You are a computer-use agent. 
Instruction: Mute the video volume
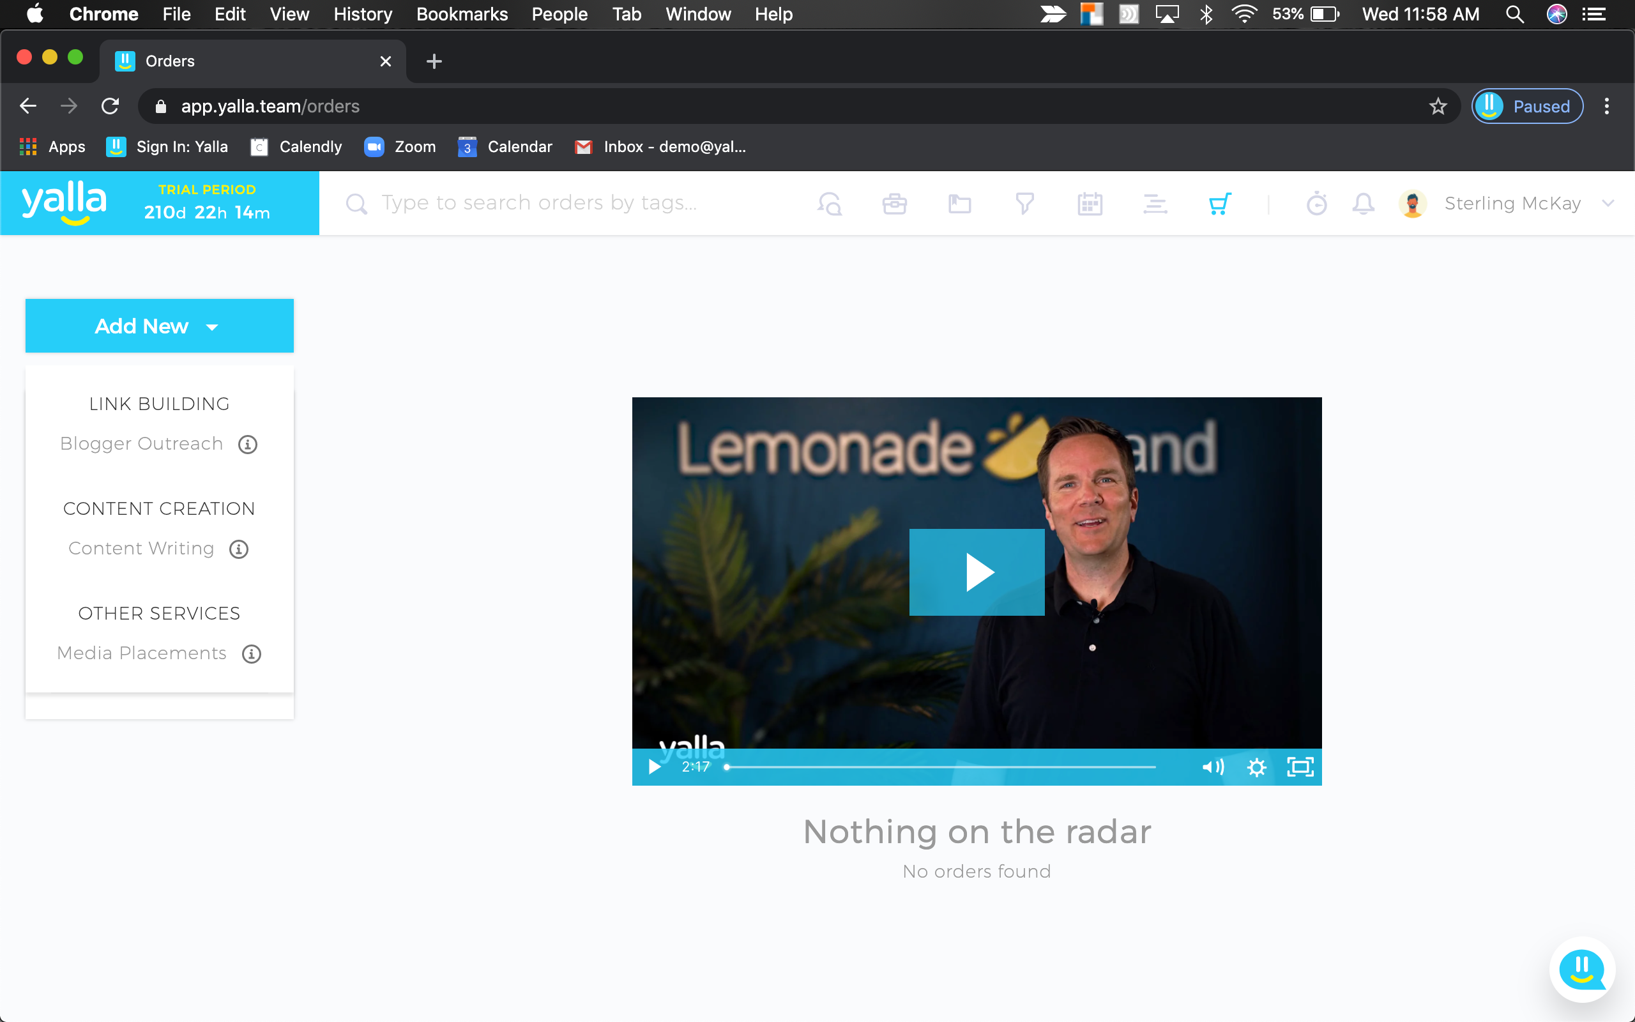[1213, 767]
